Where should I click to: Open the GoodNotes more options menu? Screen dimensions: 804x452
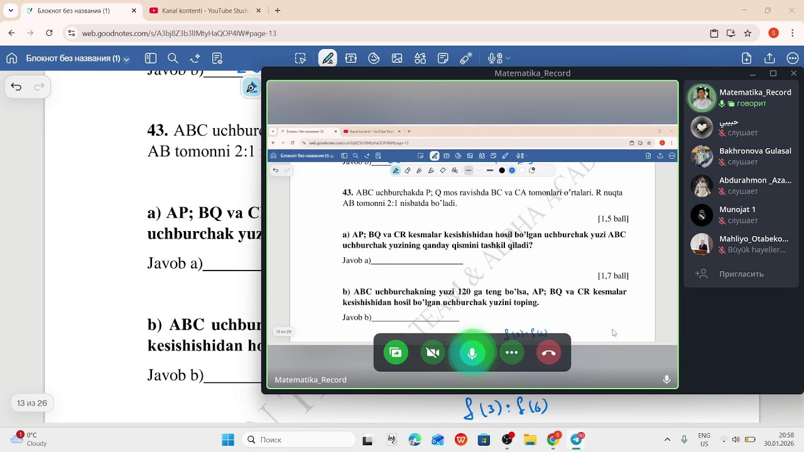pos(793,58)
